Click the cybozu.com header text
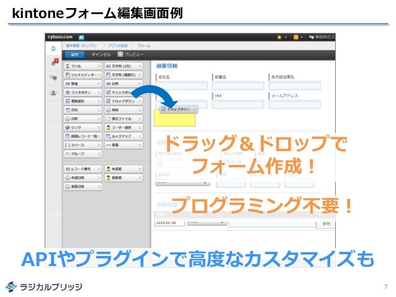 [x=60, y=37]
